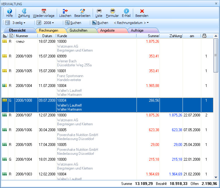Click the status bars column header icon

(5, 36)
